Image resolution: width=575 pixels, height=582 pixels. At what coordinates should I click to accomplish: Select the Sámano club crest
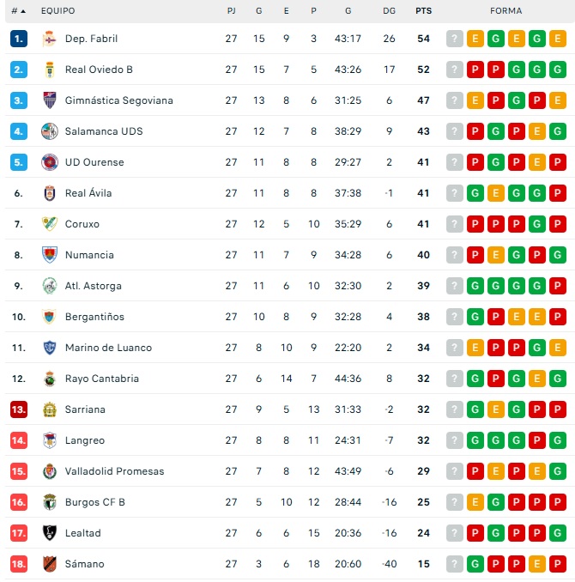49,564
